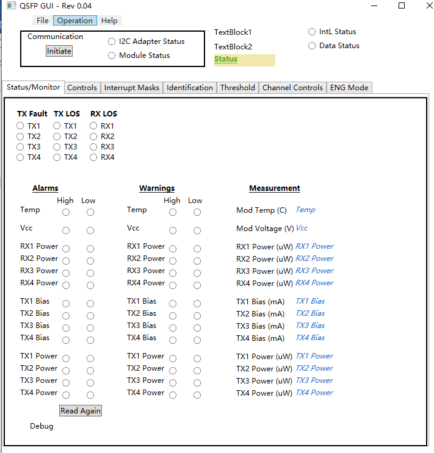
Task: Toggle the IntL Status radio button
Action: pos(311,32)
